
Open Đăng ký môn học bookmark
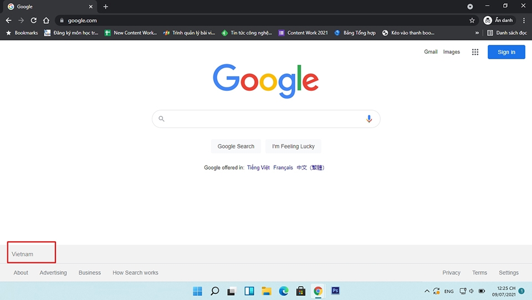(71, 33)
